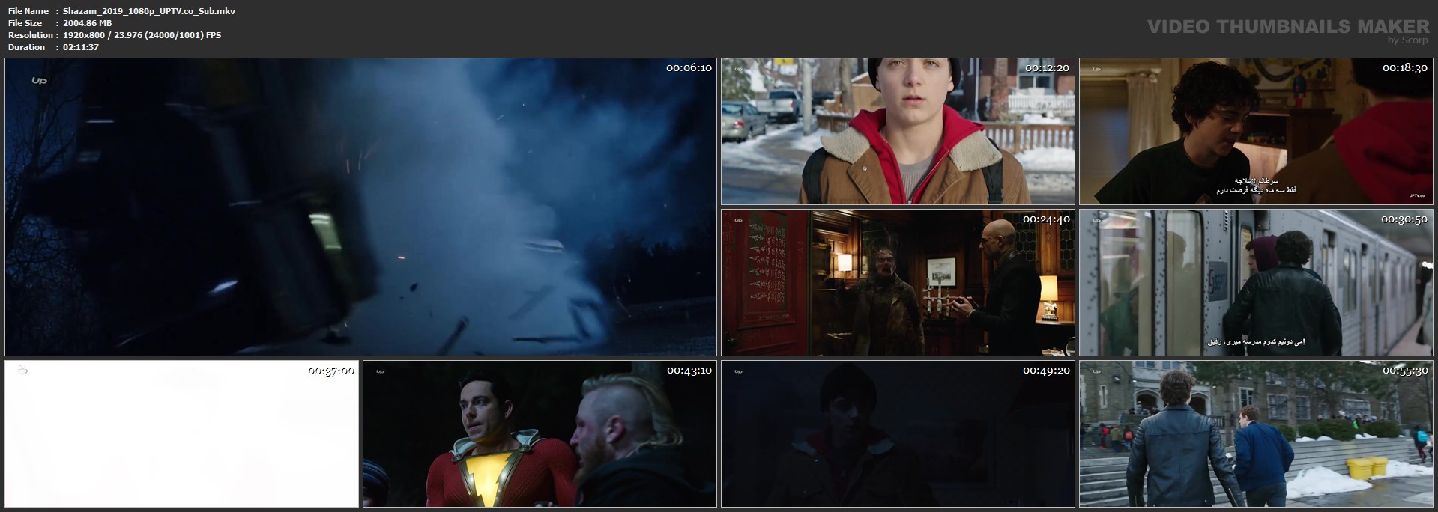Click the 00:55:30 timestamp label
This screenshot has width=1438, height=512.
[1405, 371]
